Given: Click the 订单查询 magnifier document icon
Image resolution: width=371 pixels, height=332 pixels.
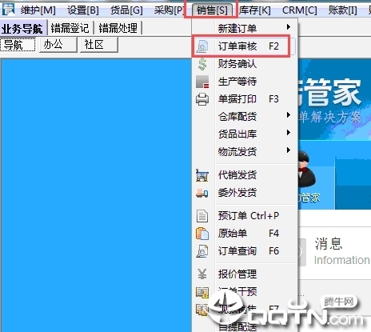Looking at the screenshot, I should [x=202, y=251].
